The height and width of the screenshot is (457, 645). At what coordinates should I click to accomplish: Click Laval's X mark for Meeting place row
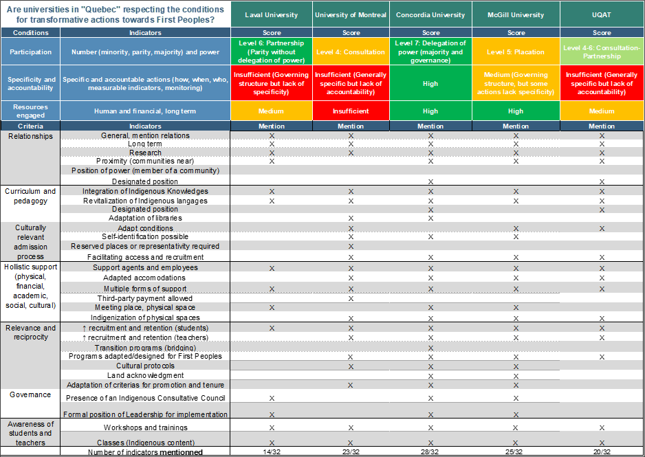point(272,308)
